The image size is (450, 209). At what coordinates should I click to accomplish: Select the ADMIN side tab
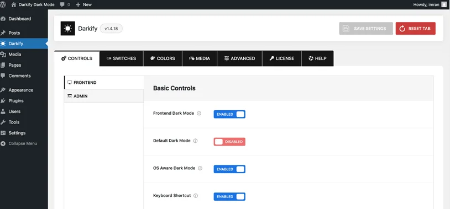click(103, 96)
